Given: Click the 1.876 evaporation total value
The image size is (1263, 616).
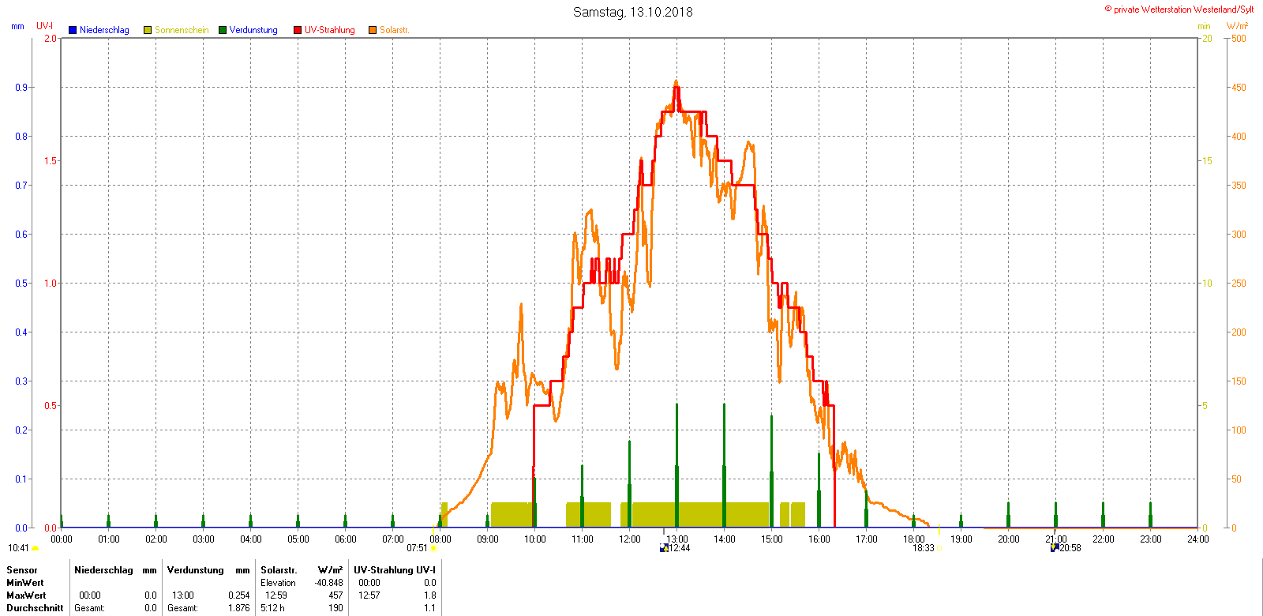Looking at the screenshot, I should [x=239, y=608].
